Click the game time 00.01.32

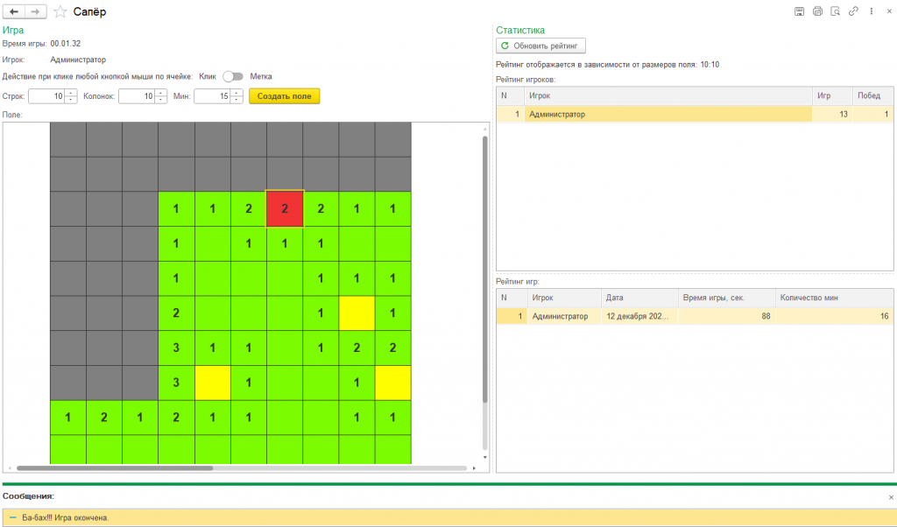[65, 44]
